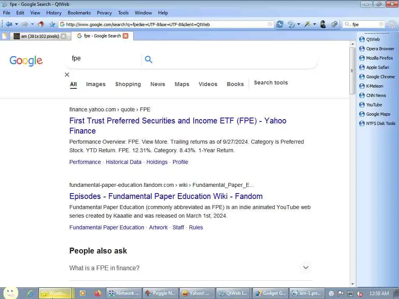
Task: Clear the toolbar search box
Action: 381,24
